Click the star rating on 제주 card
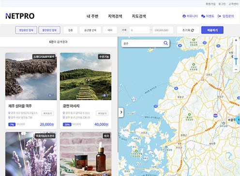The height and width of the screenshot is (176, 240). (x=51, y=95)
